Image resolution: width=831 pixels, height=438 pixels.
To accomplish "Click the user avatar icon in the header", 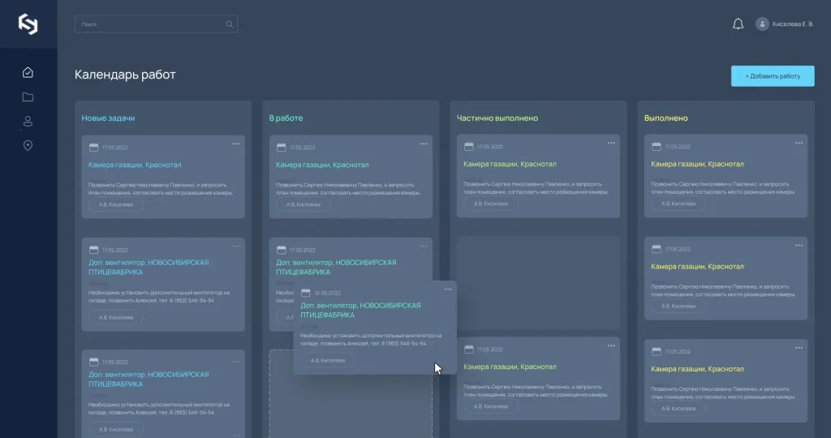I will coord(762,24).
